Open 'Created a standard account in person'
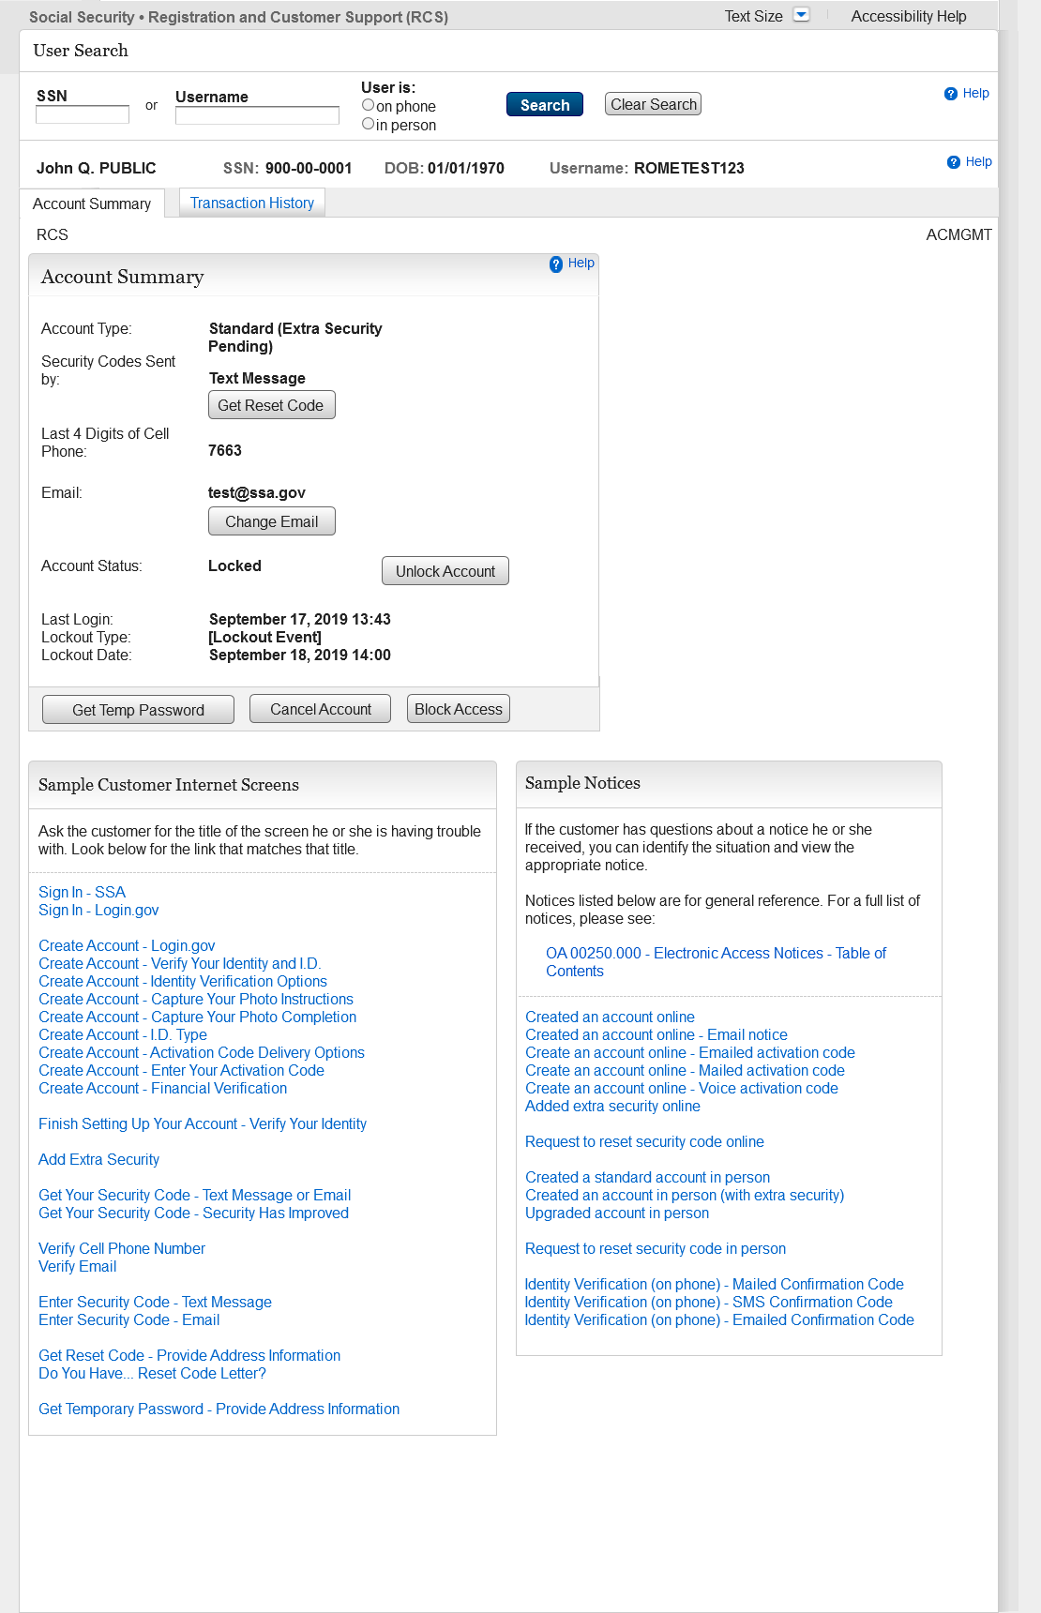The width and height of the screenshot is (1041, 1613). point(647,1177)
